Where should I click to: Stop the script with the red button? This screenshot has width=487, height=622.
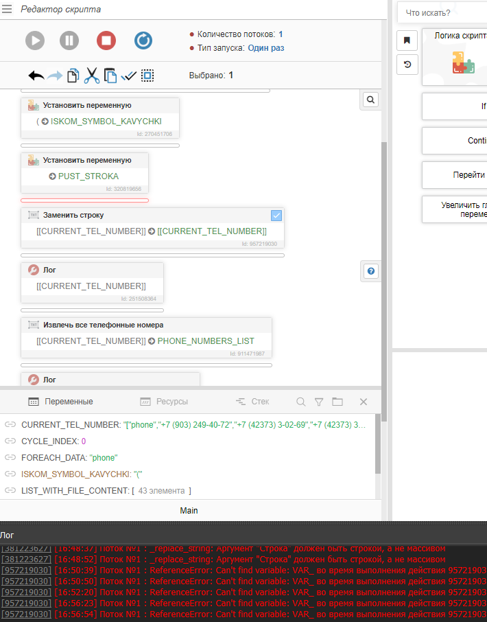[106, 41]
